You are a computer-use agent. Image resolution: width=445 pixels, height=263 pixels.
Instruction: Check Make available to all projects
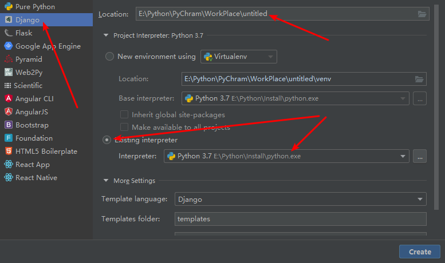point(124,127)
